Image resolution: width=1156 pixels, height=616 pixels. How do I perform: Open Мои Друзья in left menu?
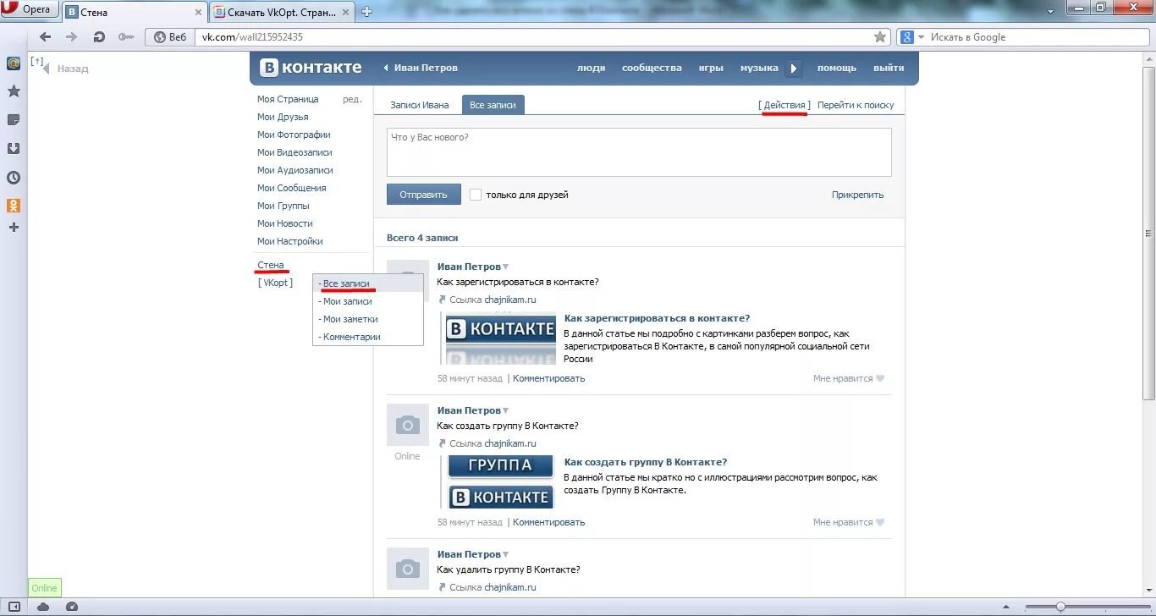[x=283, y=117]
